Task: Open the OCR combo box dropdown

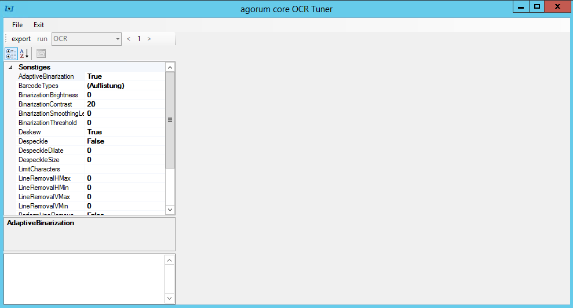Action: click(118, 39)
